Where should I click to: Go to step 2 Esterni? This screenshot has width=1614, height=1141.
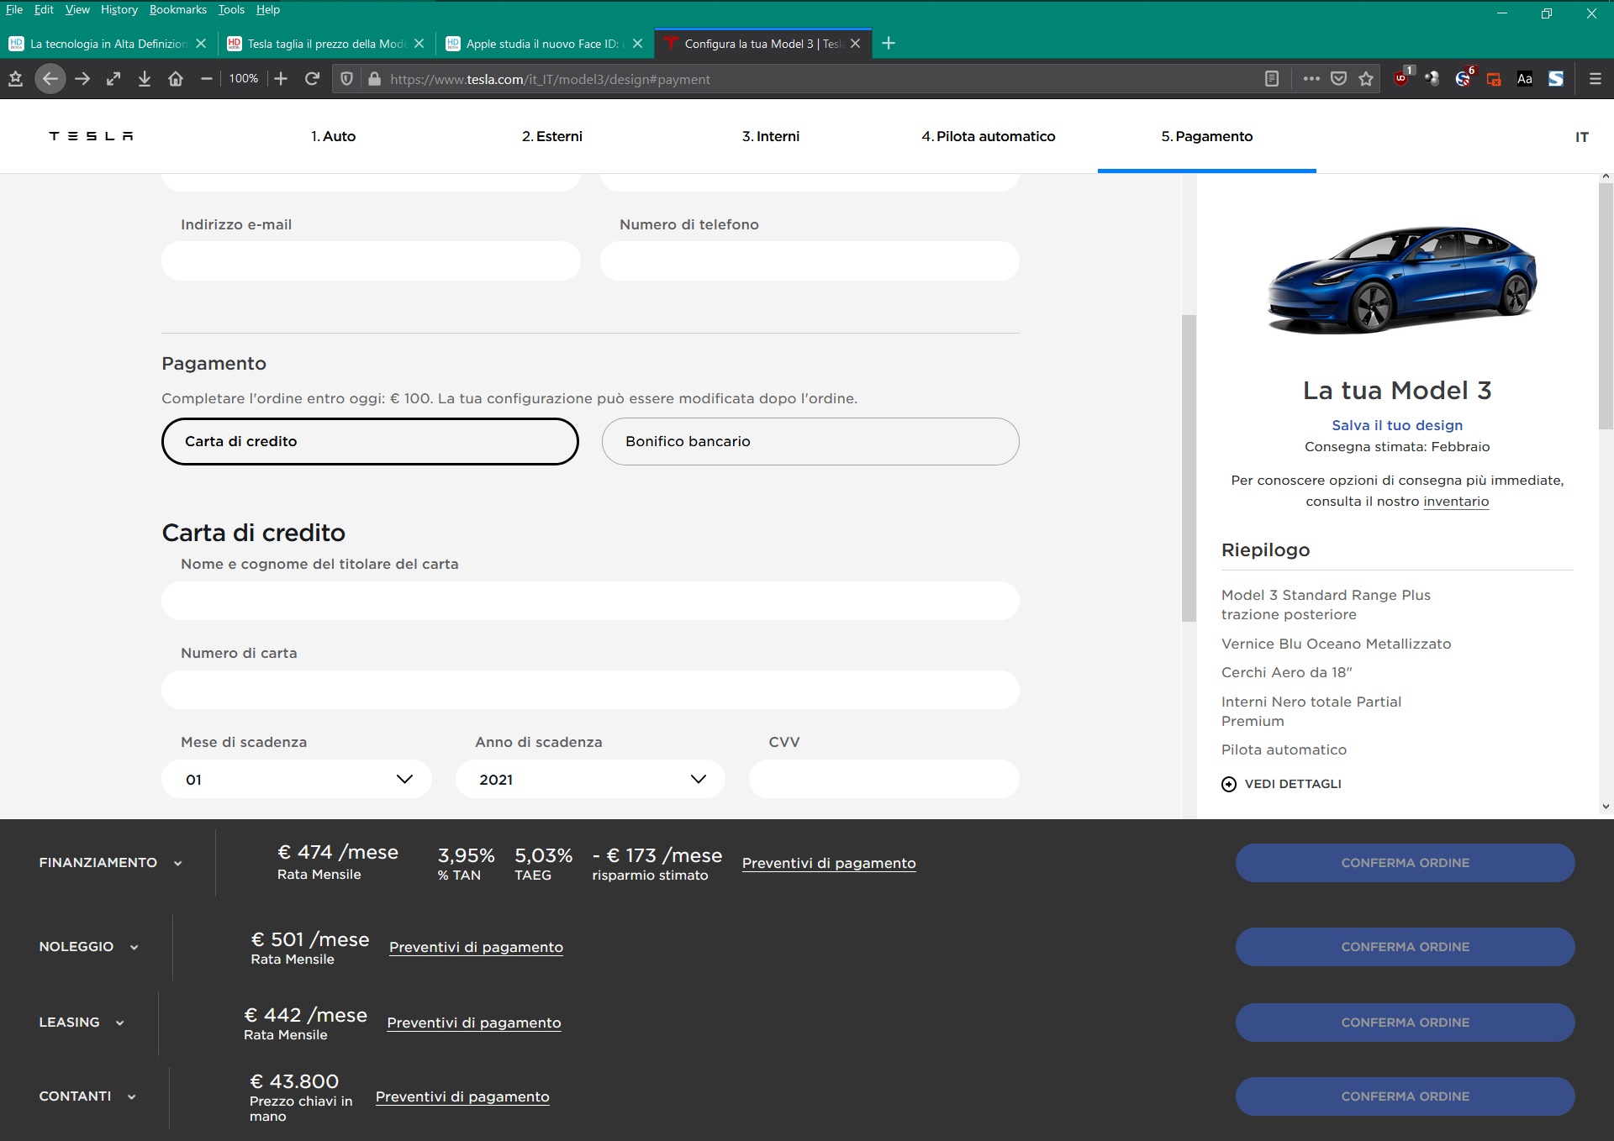tap(552, 136)
